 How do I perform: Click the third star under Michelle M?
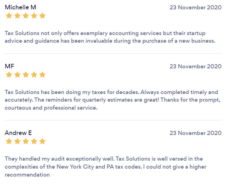point(26,16)
